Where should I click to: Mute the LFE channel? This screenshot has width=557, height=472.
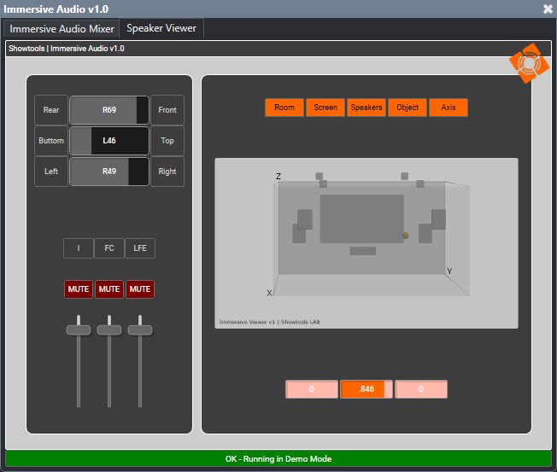point(140,289)
